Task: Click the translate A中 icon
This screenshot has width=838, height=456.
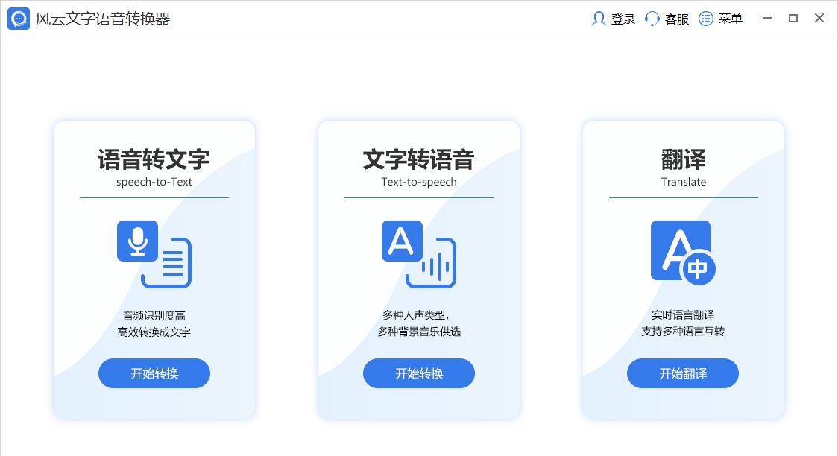Action: [683, 253]
